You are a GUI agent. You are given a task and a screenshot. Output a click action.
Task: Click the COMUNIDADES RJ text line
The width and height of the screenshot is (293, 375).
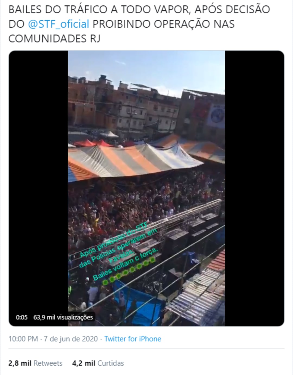click(55, 39)
